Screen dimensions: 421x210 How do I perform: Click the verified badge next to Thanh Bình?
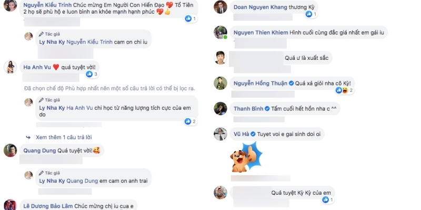point(267,109)
